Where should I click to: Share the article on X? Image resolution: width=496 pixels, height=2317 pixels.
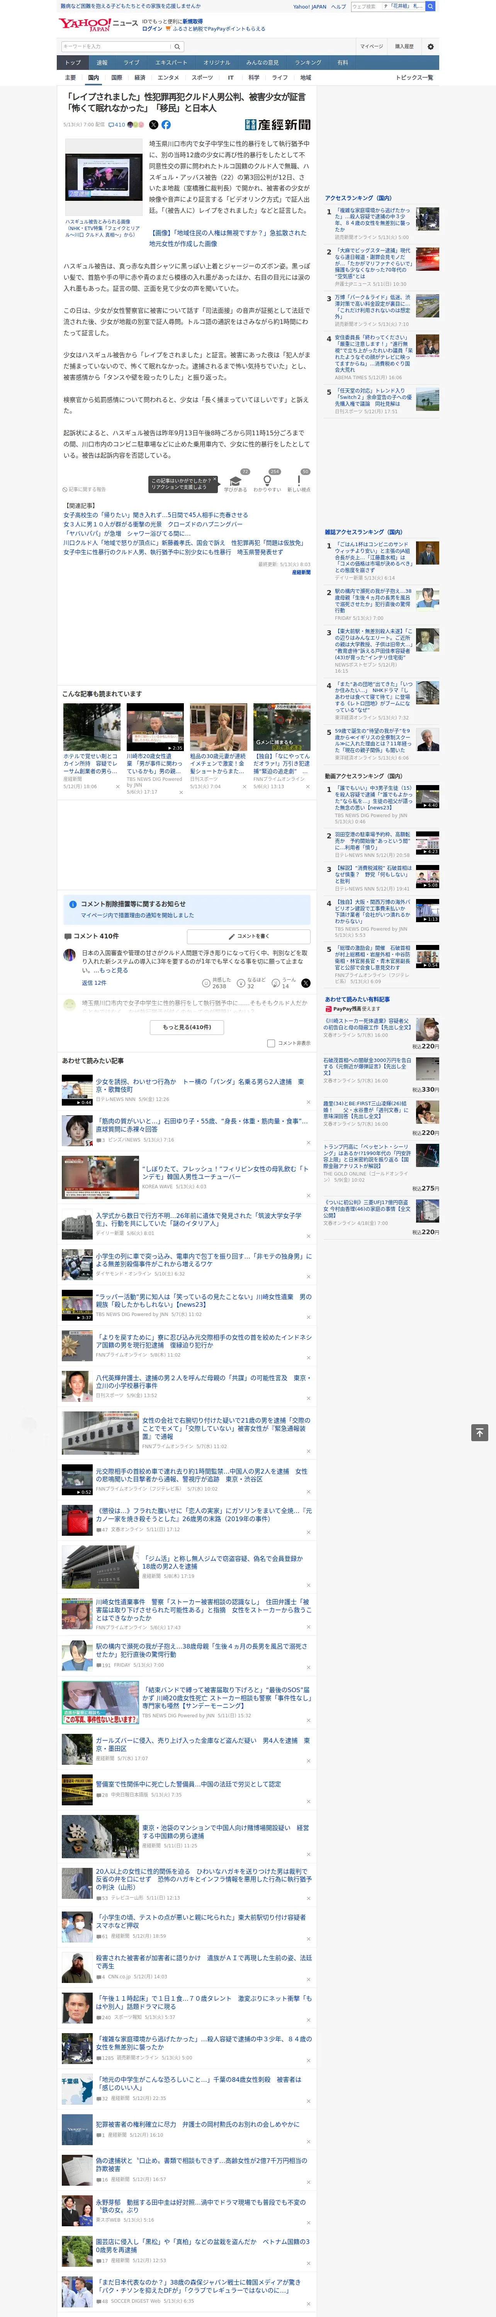(x=153, y=125)
